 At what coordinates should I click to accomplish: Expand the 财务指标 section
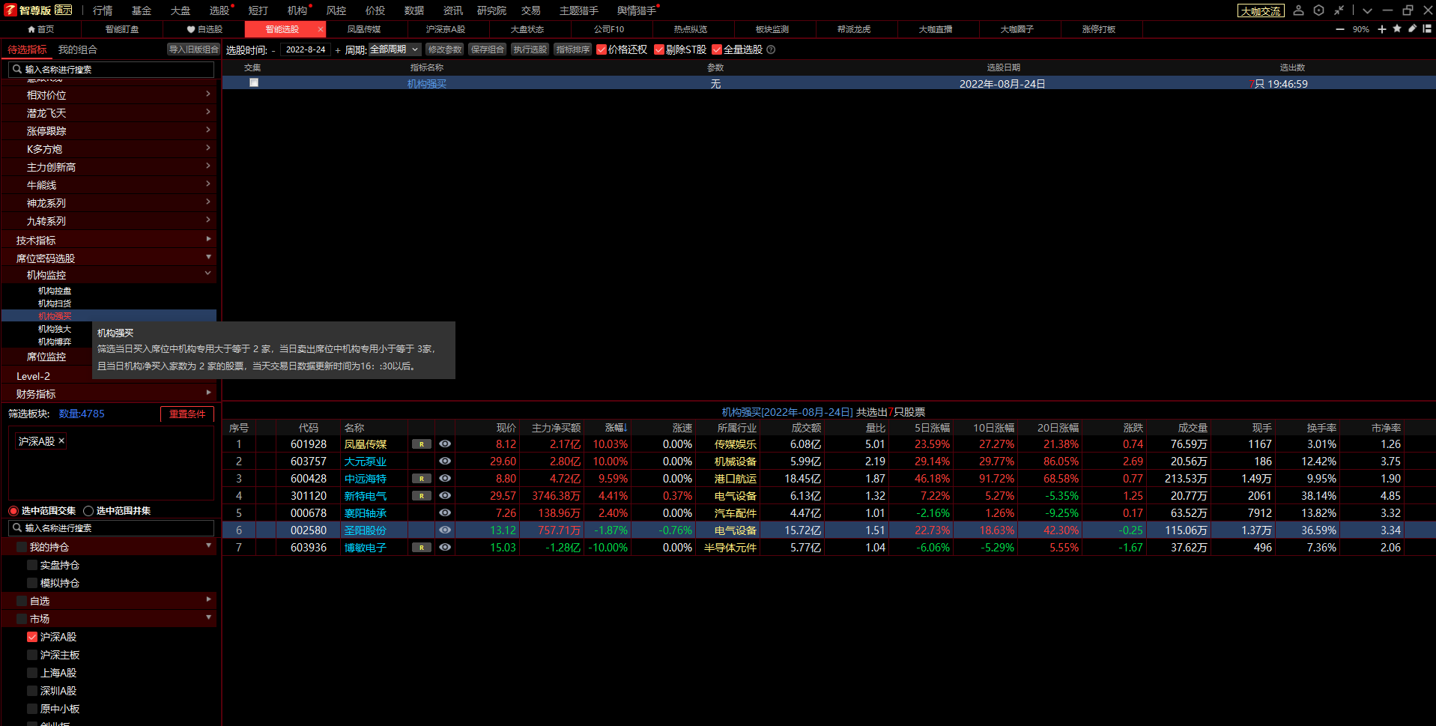[109, 393]
